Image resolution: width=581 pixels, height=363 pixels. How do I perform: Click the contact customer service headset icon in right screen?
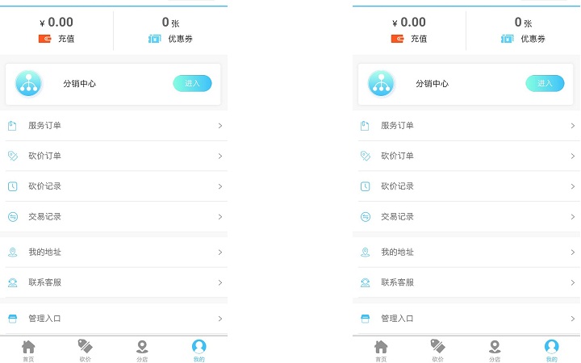[x=365, y=282]
